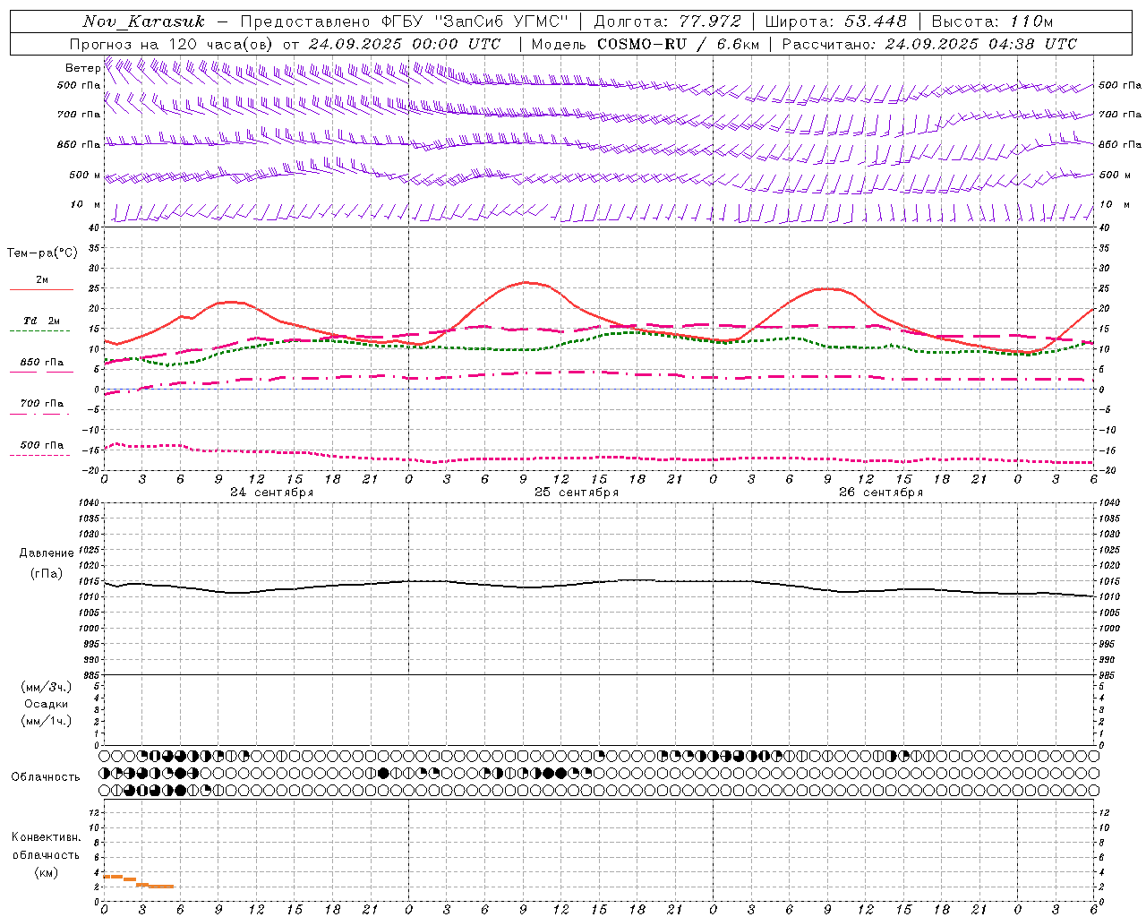1146x917 pixels.
Task: Select the latitude value Широта: 53.448
Action: pos(836,21)
